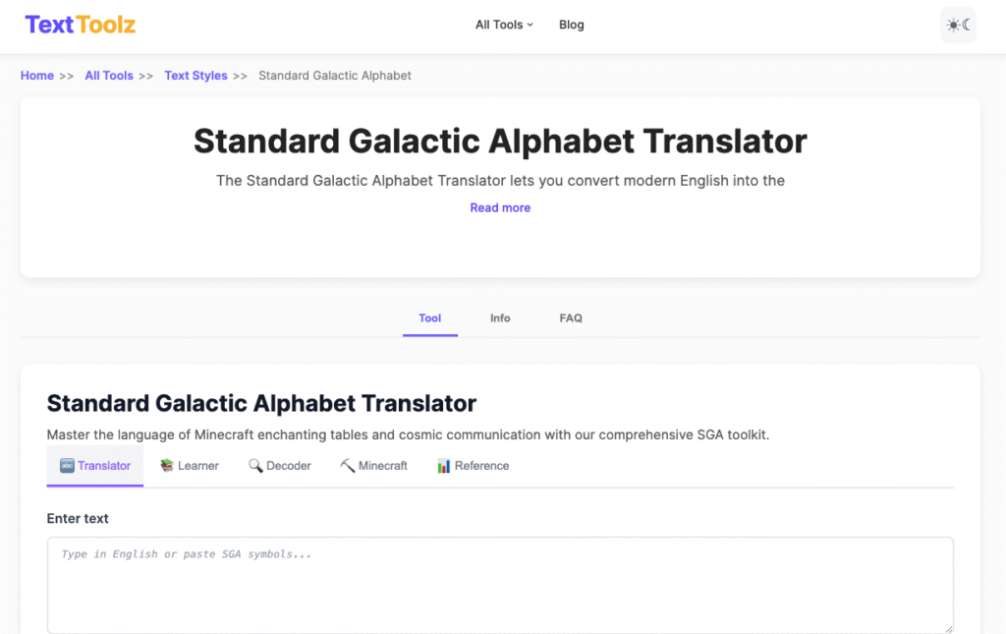
Task: Click the All Tools breadcrumb link
Action: pyautogui.click(x=108, y=76)
